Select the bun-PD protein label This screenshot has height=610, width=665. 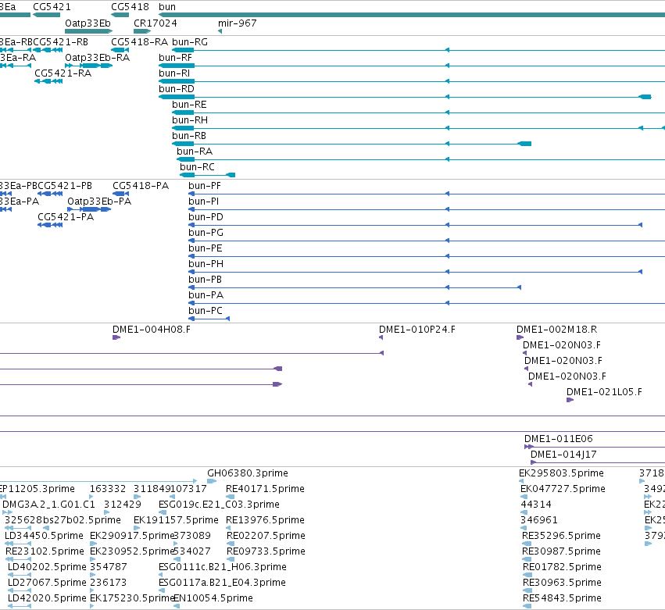click(206, 217)
